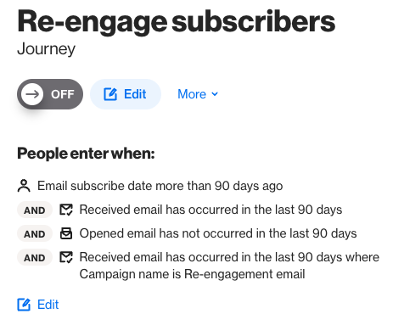Image resolution: width=393 pixels, height=325 pixels.
Task: Click the Re-engage subscribers title
Action: point(177,22)
